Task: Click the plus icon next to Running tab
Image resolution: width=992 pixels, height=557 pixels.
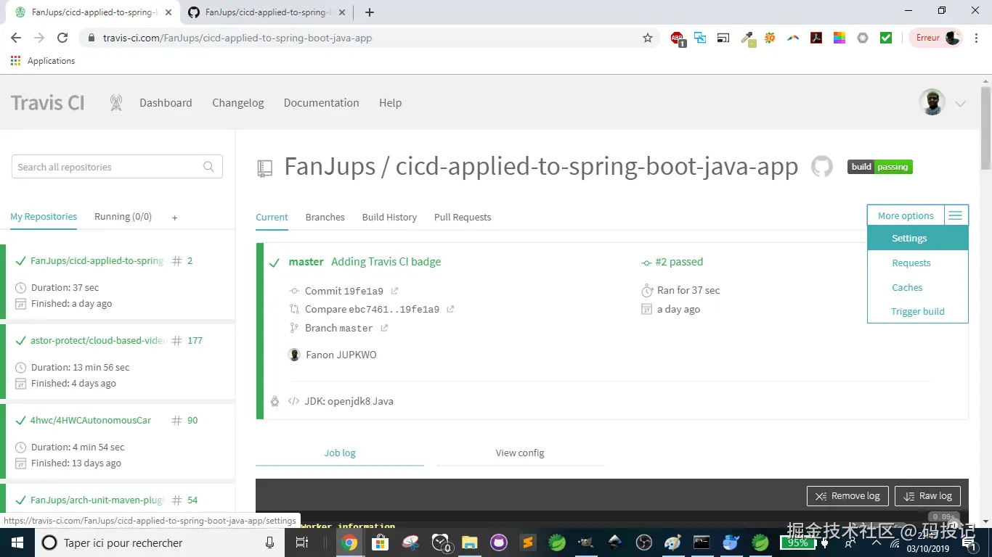Action: (x=174, y=218)
